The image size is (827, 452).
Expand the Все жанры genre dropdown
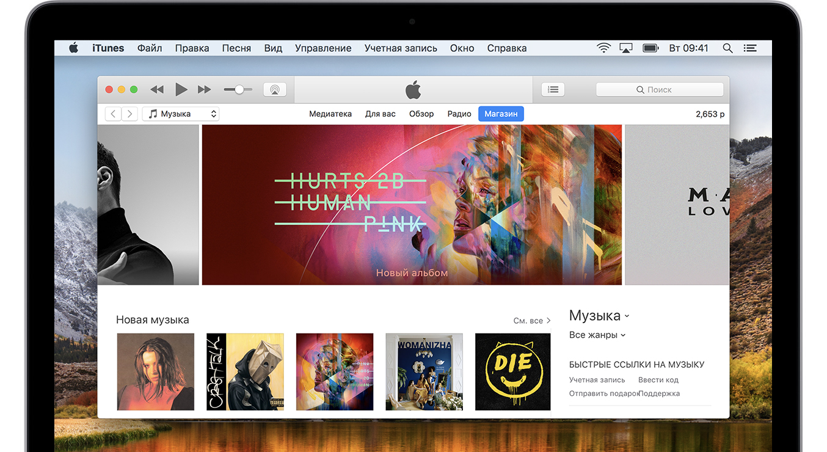tap(597, 335)
